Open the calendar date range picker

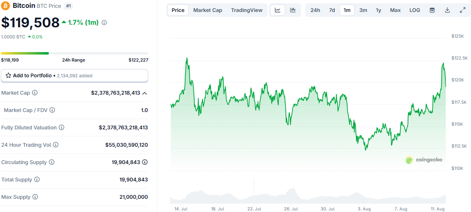(x=432, y=10)
